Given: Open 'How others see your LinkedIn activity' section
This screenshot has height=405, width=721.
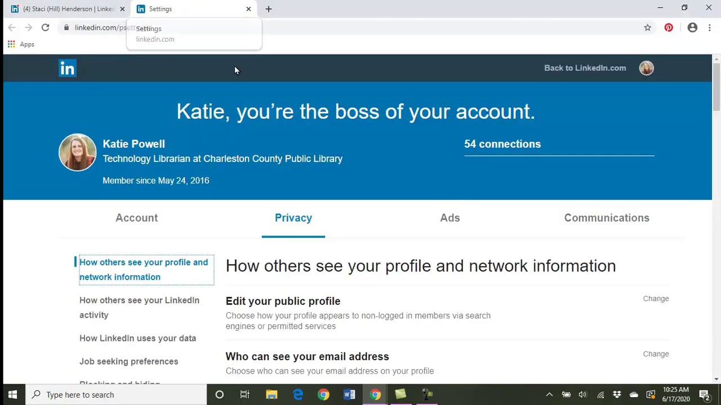Looking at the screenshot, I should coord(139,308).
